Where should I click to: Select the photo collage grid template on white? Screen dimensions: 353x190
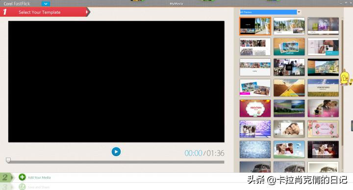(255, 47)
